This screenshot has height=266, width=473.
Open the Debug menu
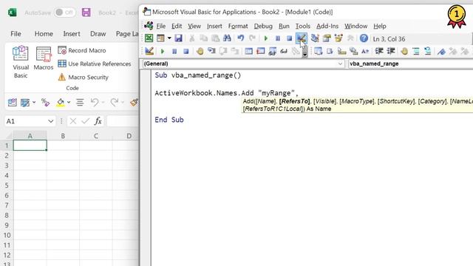click(263, 27)
